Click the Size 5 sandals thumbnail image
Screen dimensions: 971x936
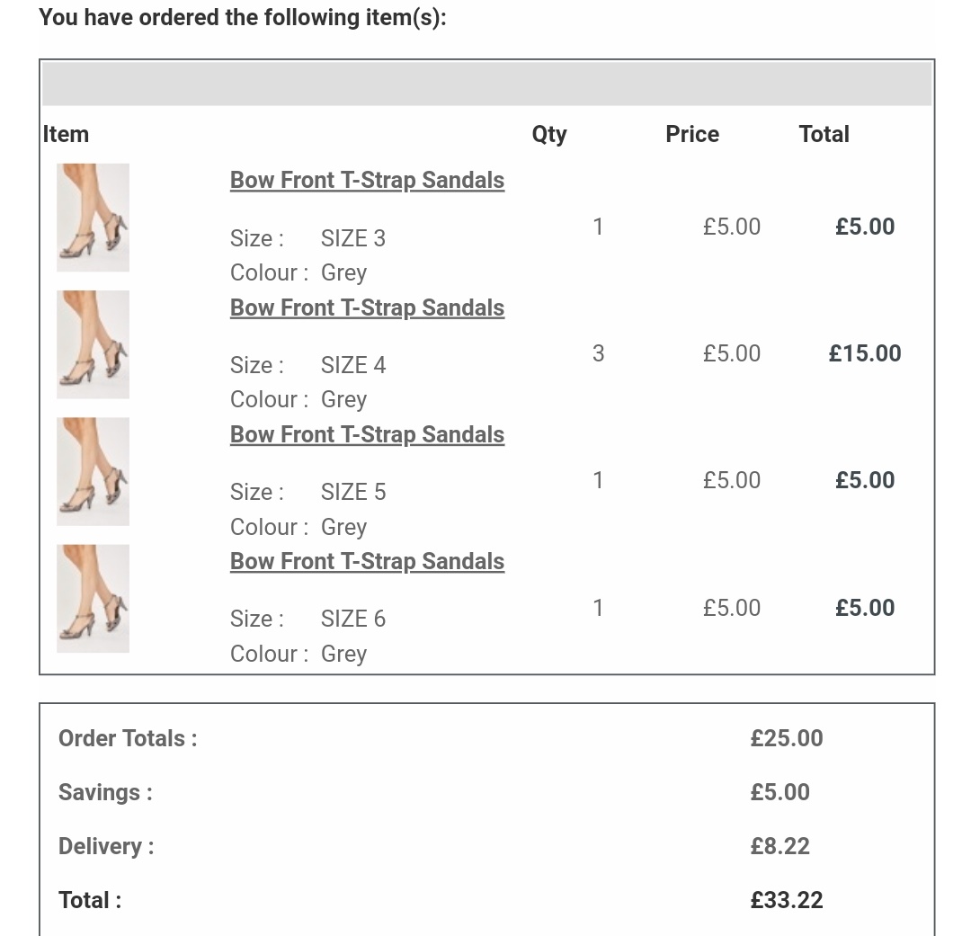93,471
